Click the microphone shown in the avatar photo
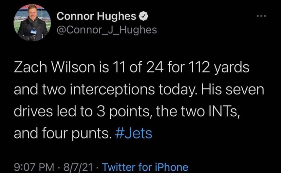 (33, 34)
